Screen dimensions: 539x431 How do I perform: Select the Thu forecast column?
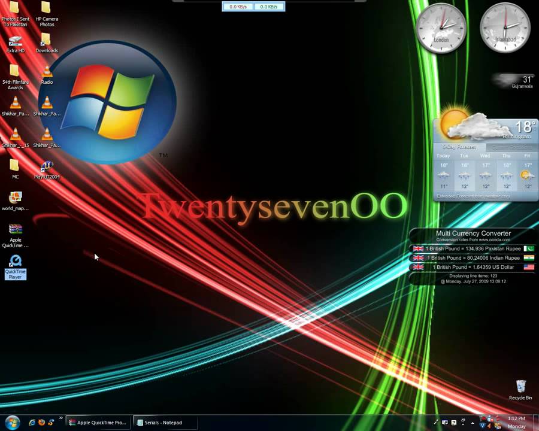point(507,171)
